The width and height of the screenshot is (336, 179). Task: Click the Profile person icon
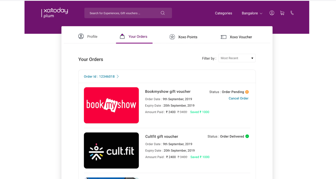pyautogui.click(x=81, y=36)
